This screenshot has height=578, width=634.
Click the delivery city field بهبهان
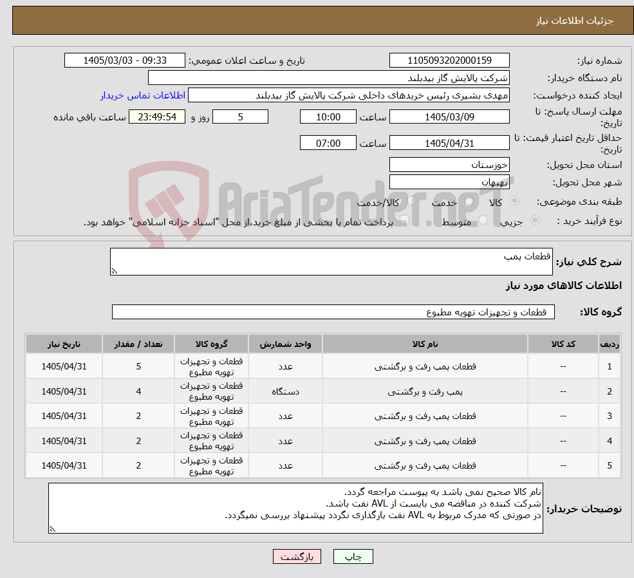point(449,182)
